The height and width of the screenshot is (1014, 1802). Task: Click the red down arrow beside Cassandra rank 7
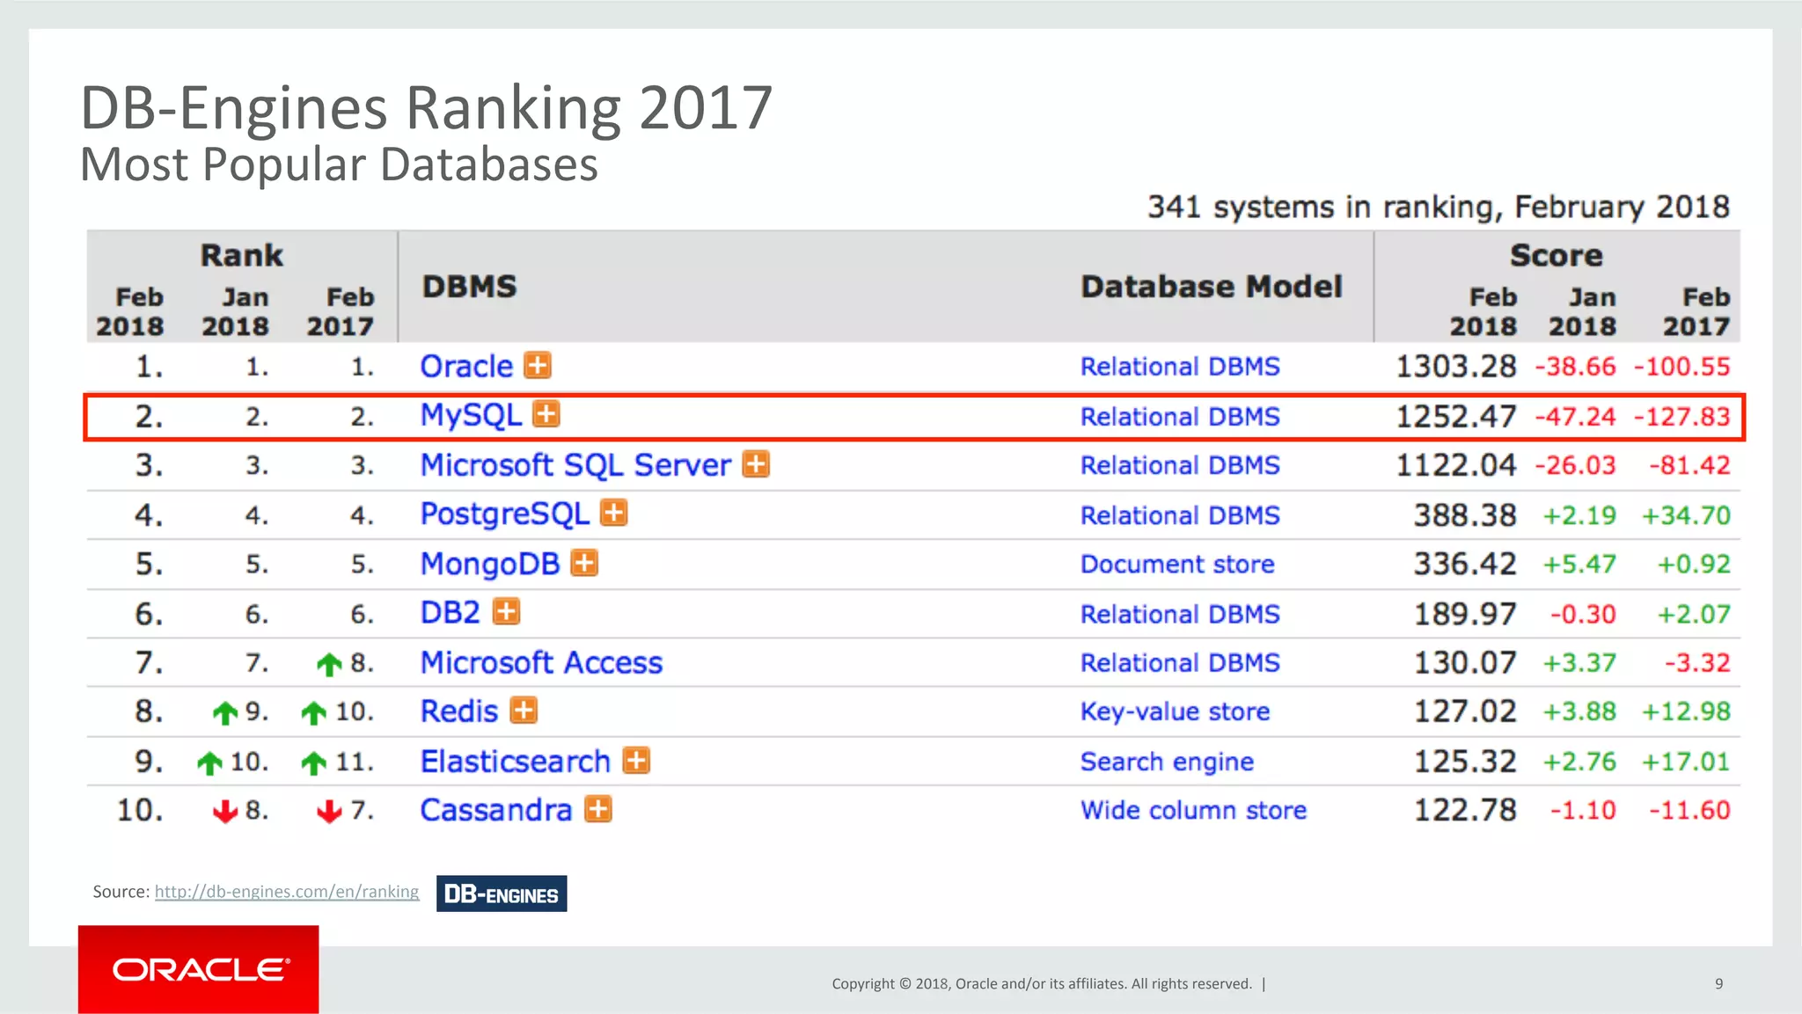coord(329,811)
